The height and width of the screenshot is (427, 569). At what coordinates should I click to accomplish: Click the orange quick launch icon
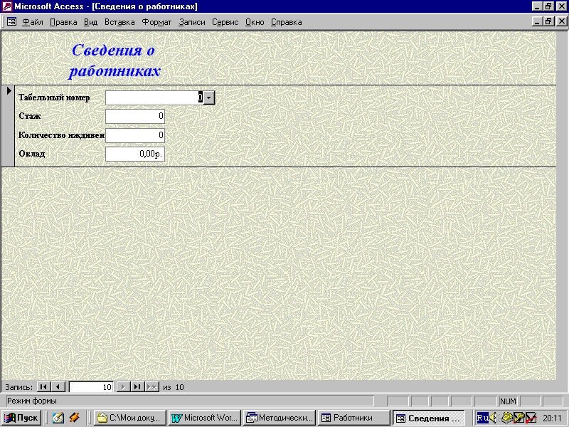click(75, 418)
